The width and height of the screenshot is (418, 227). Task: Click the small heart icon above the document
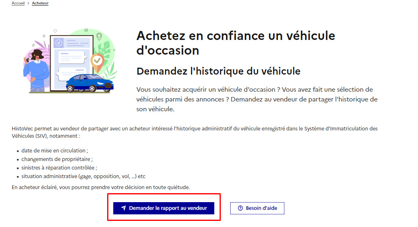(x=55, y=31)
